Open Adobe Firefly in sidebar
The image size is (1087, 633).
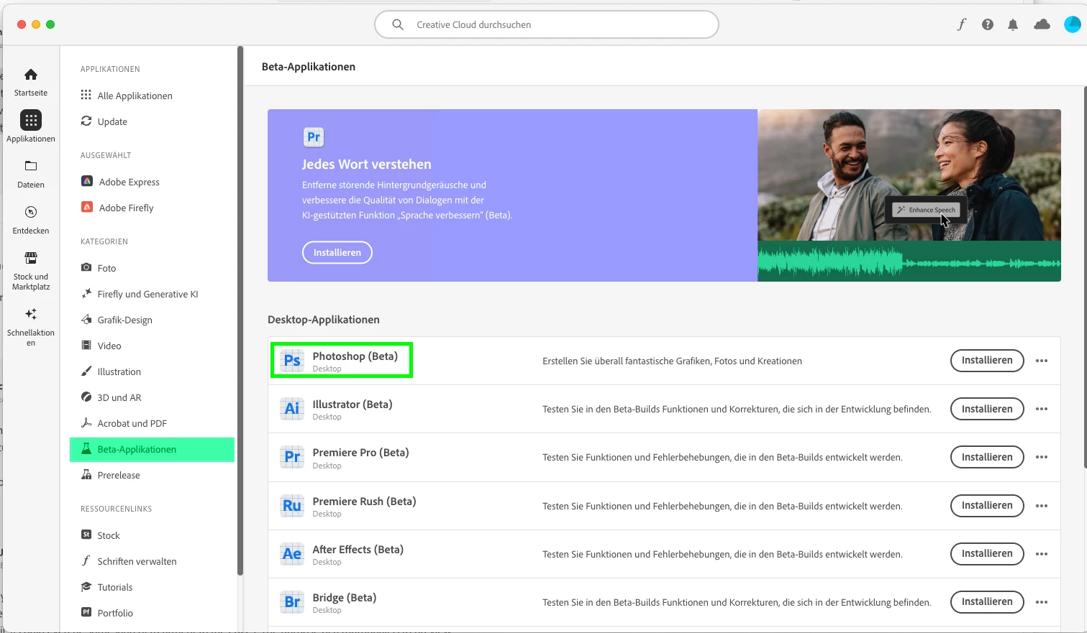pyautogui.click(x=152, y=208)
